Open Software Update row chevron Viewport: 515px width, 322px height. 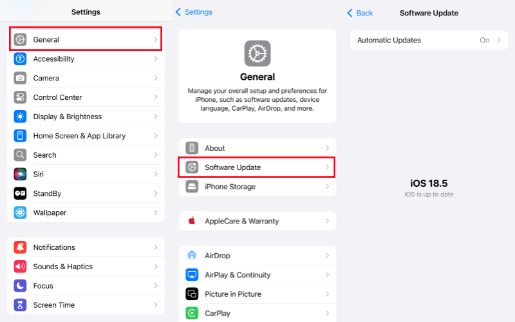(x=328, y=167)
